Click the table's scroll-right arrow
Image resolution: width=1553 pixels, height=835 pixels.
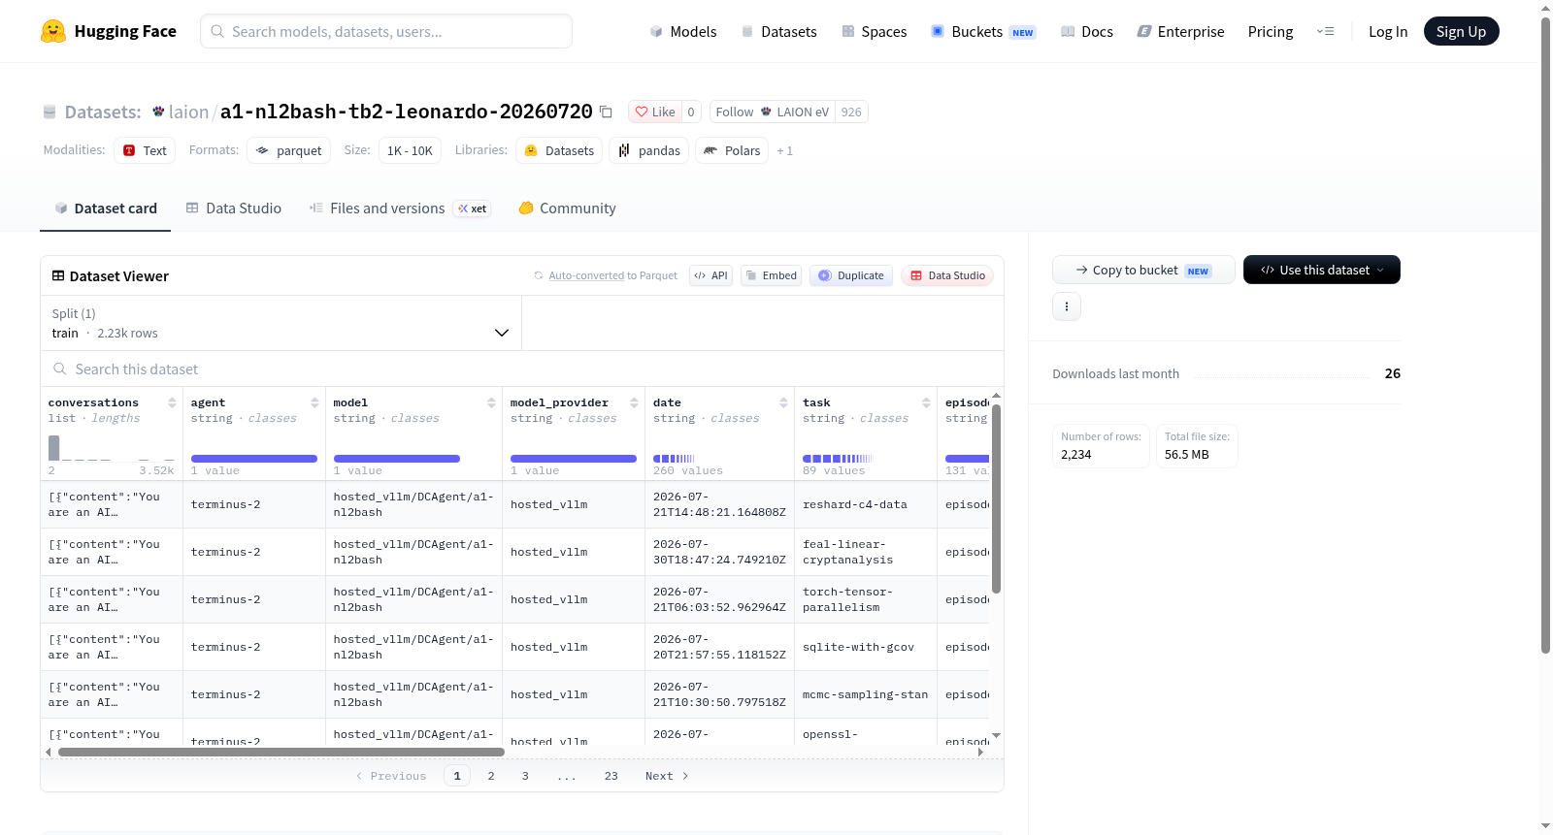point(980,752)
